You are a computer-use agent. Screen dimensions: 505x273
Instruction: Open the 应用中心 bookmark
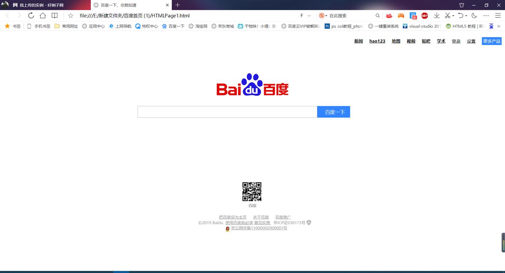[x=93, y=26]
